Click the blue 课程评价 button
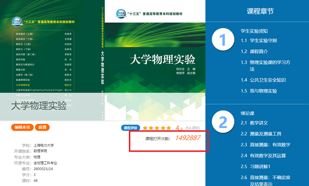The image size is (309, 186). coord(131,128)
